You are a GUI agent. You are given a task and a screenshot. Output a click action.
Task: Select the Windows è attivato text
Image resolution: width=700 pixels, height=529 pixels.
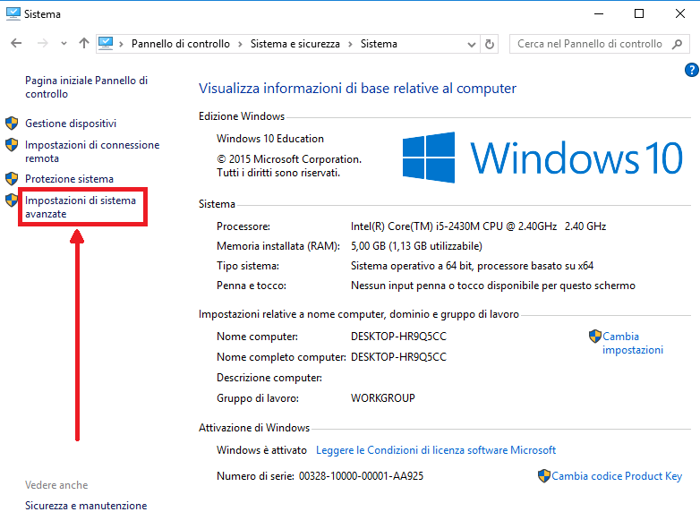point(261,450)
